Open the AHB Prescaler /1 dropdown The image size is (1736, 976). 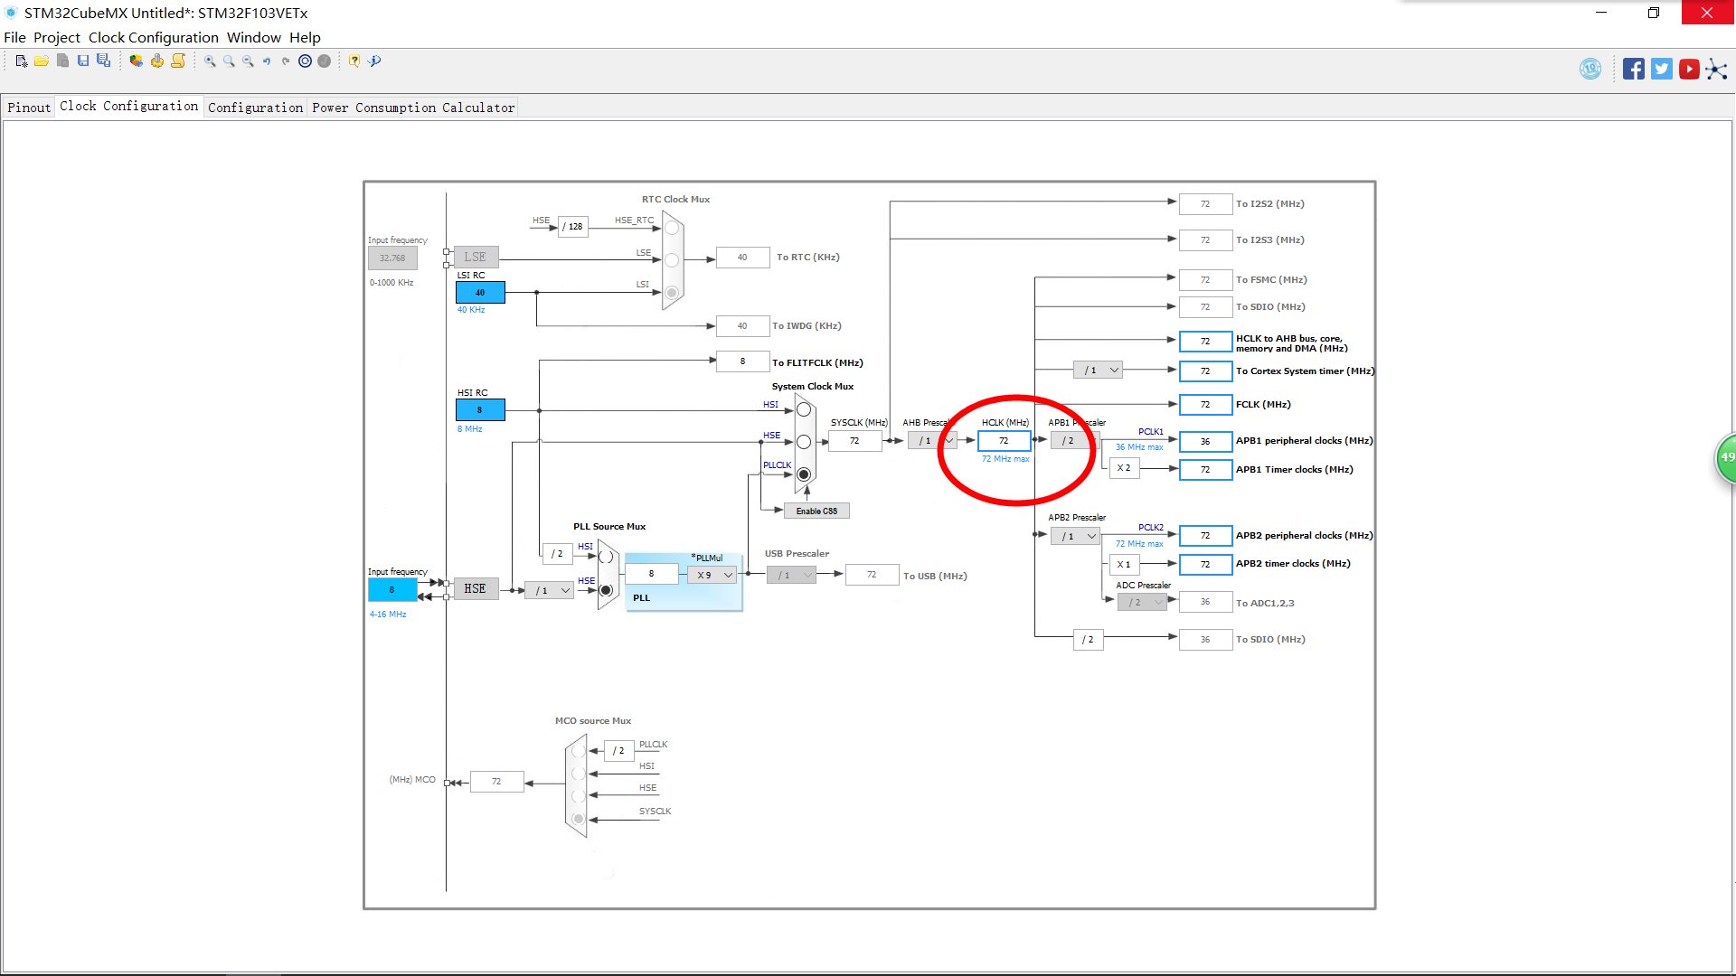point(933,441)
